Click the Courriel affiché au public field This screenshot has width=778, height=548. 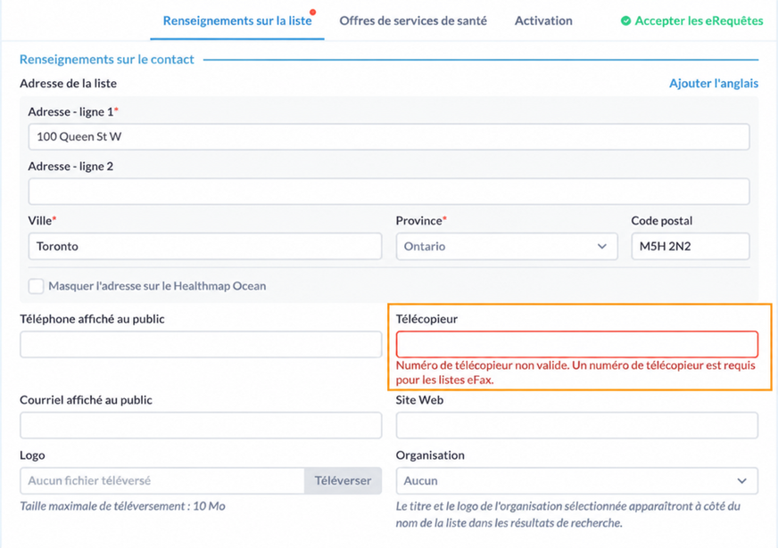201,425
